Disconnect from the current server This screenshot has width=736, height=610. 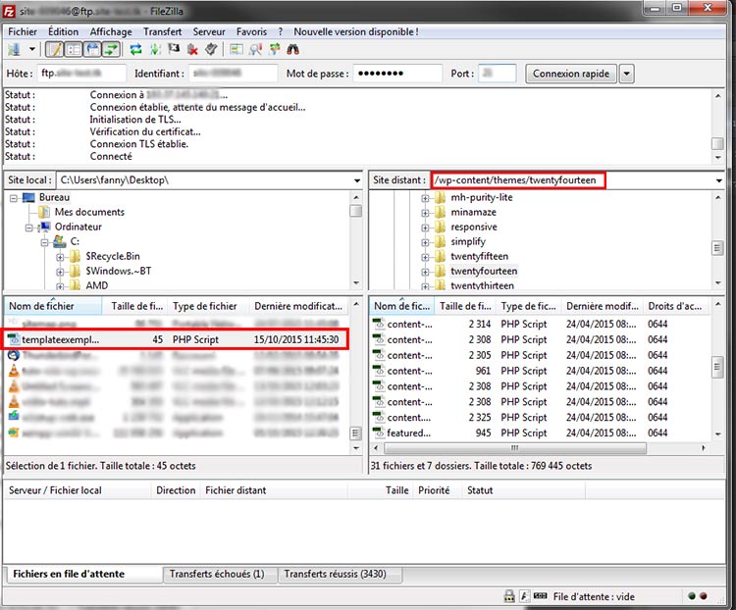tap(192, 49)
